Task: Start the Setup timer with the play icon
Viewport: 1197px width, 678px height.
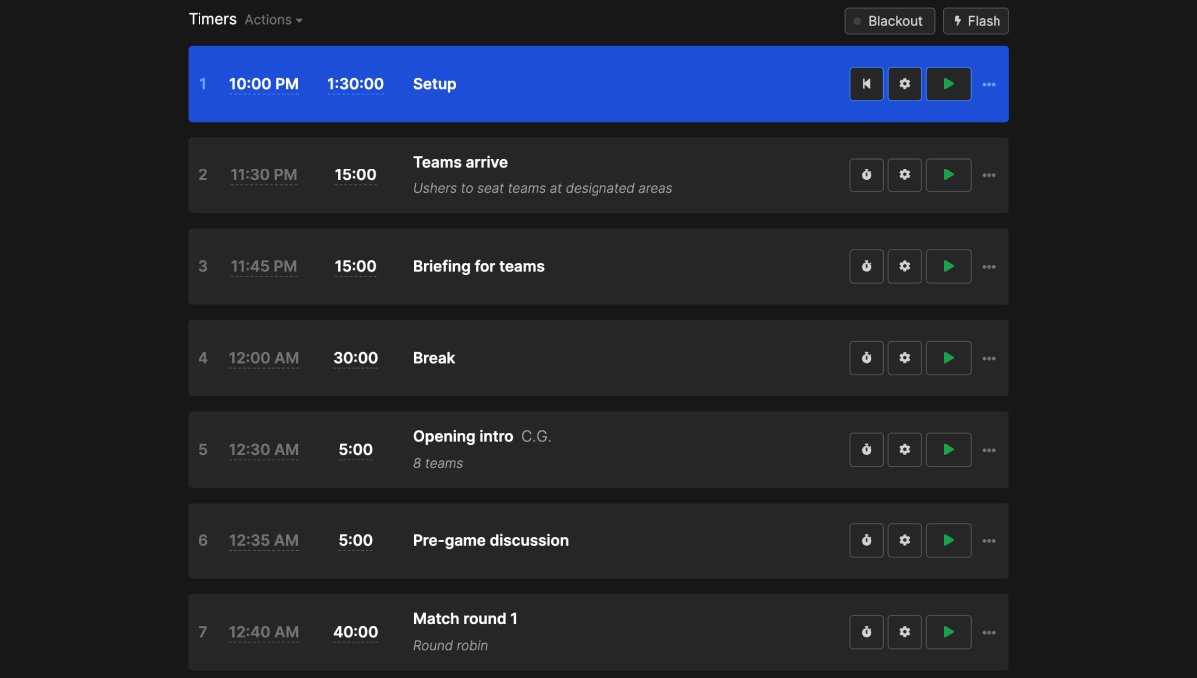Action: click(x=948, y=84)
